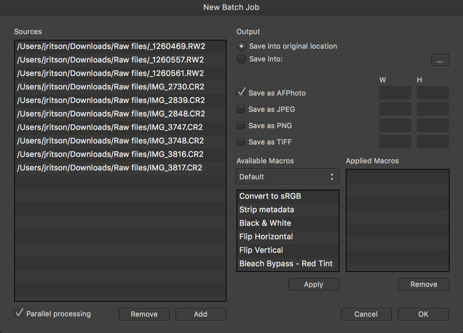
Task: Select the 'Convert to sRGB' macro
Action: point(270,196)
